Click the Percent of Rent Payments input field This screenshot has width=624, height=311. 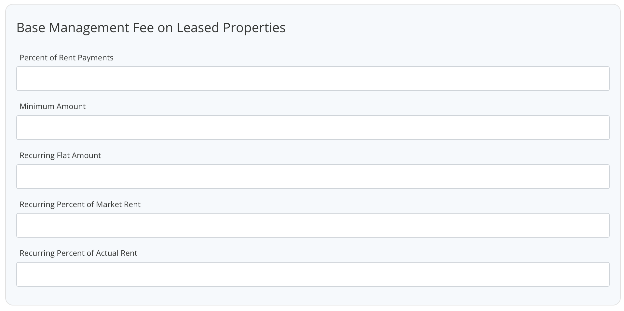coord(312,78)
